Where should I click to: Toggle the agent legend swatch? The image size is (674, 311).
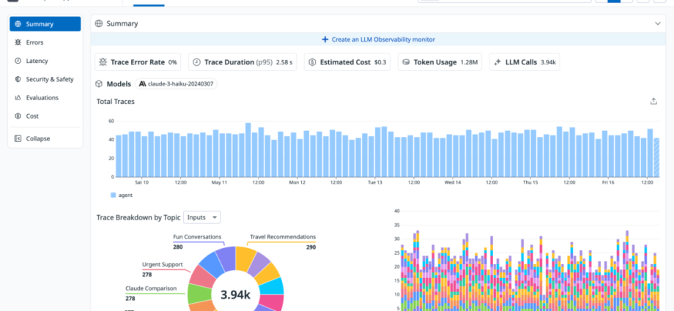pos(114,195)
